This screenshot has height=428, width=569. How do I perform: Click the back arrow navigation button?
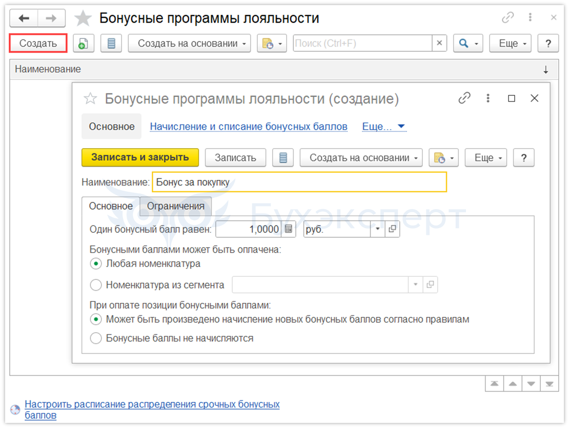pos(24,19)
